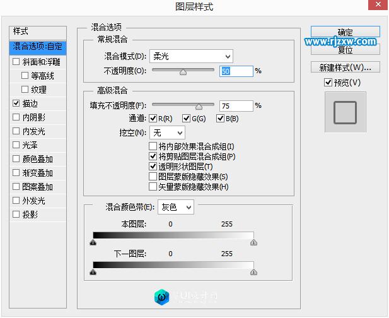This screenshot has height=318, width=389.
Task: Enable the 外发光 checkbox
Action: [x=16, y=201]
